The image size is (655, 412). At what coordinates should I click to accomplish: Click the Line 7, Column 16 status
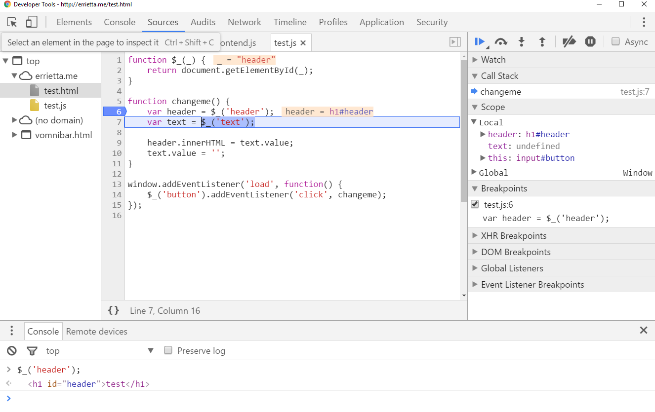point(165,311)
